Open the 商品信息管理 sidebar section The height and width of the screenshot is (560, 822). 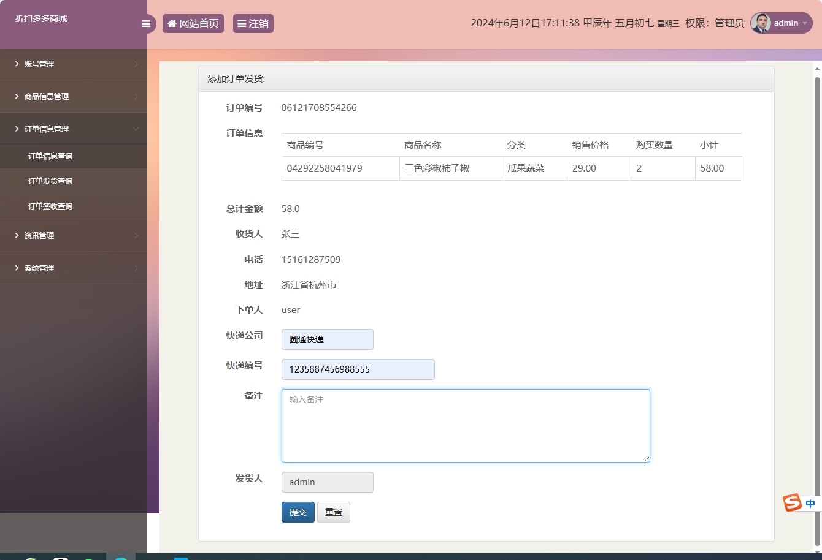pos(46,96)
